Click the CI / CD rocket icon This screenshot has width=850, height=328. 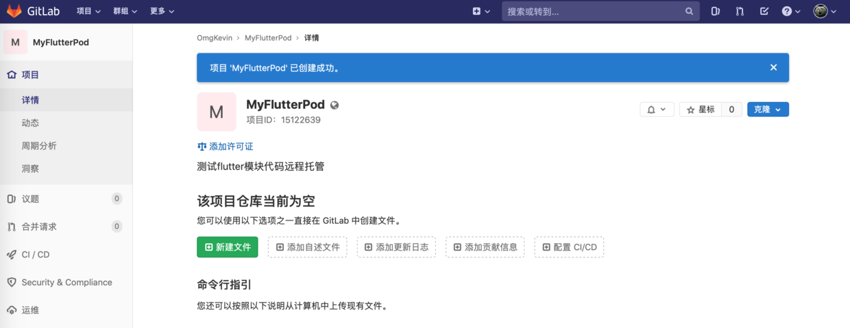(x=12, y=255)
